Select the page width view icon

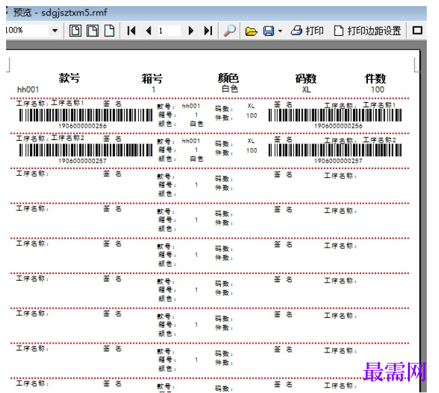click(93, 30)
